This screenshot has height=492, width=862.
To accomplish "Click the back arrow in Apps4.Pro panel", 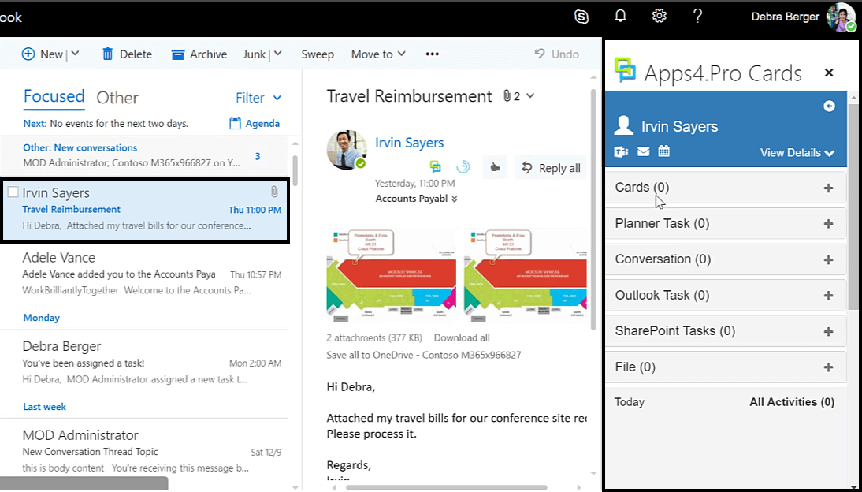I will tap(829, 106).
